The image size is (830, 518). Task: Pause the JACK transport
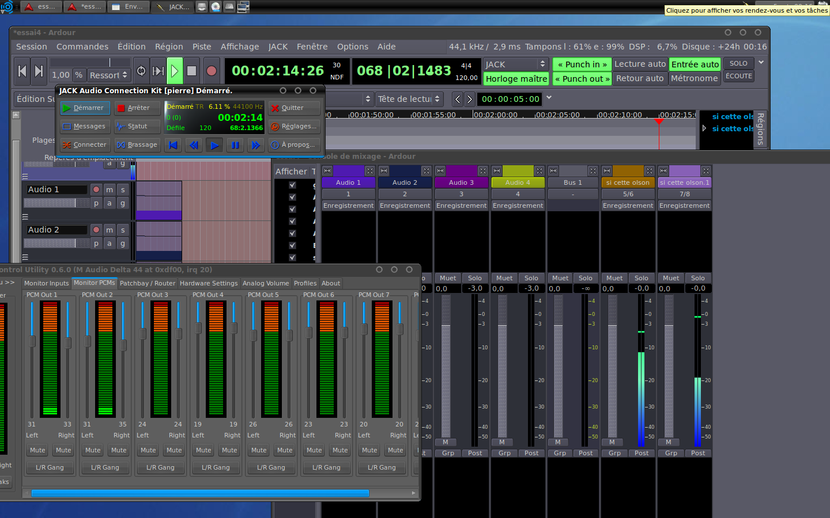(x=235, y=145)
